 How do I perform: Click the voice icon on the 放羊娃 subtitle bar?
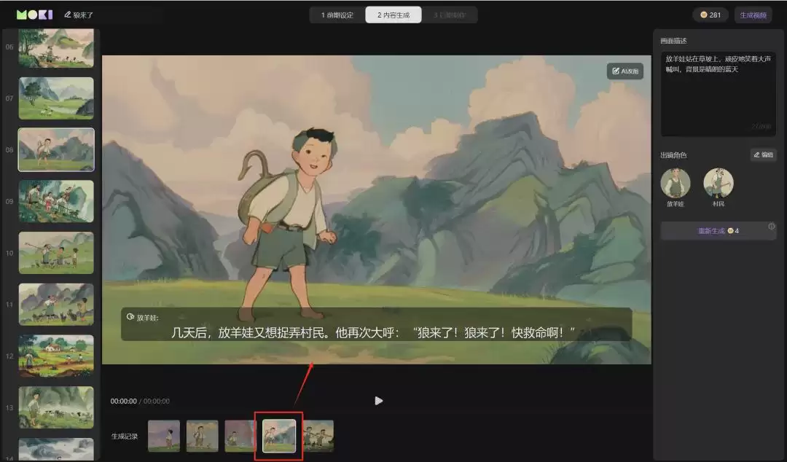(x=130, y=316)
